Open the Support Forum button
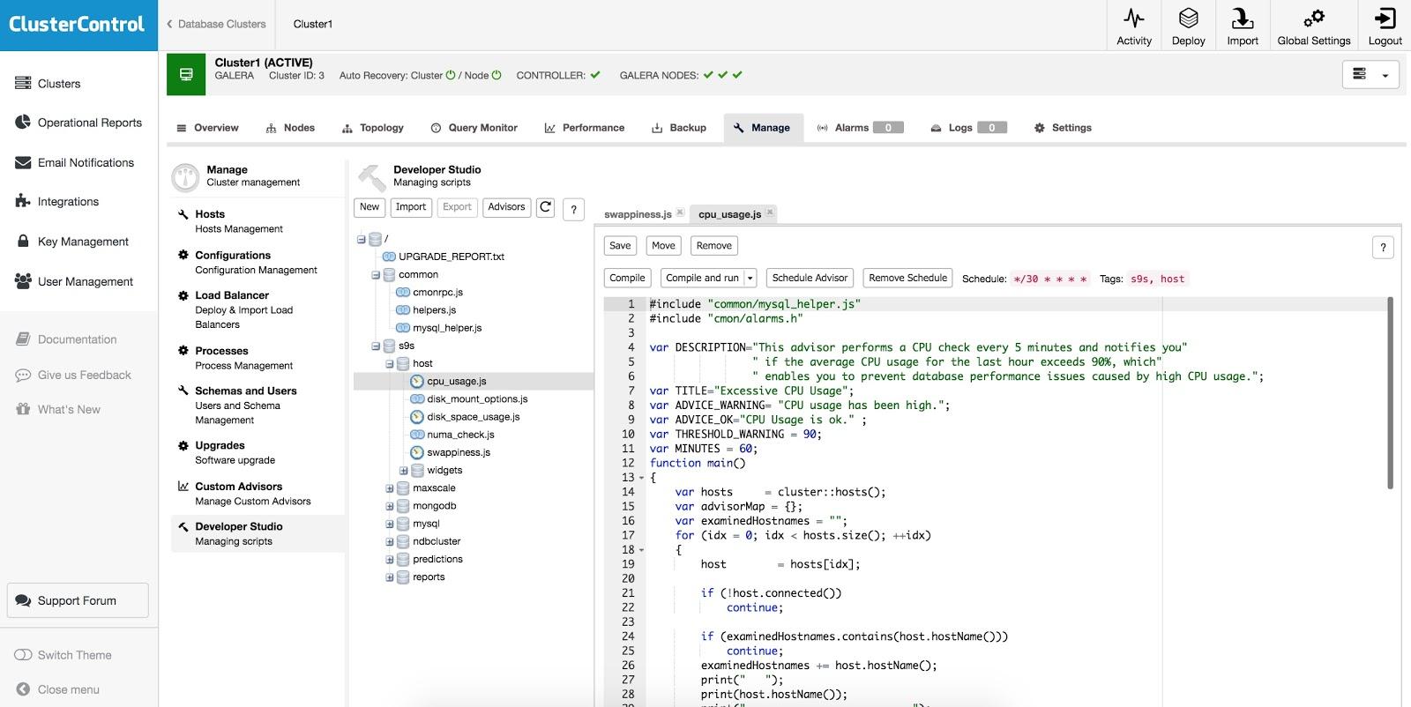 pos(78,600)
